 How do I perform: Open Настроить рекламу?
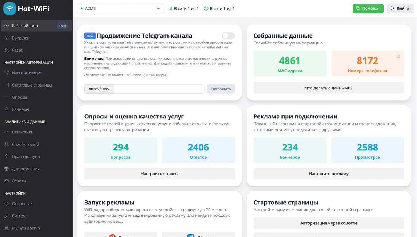tap(328, 174)
